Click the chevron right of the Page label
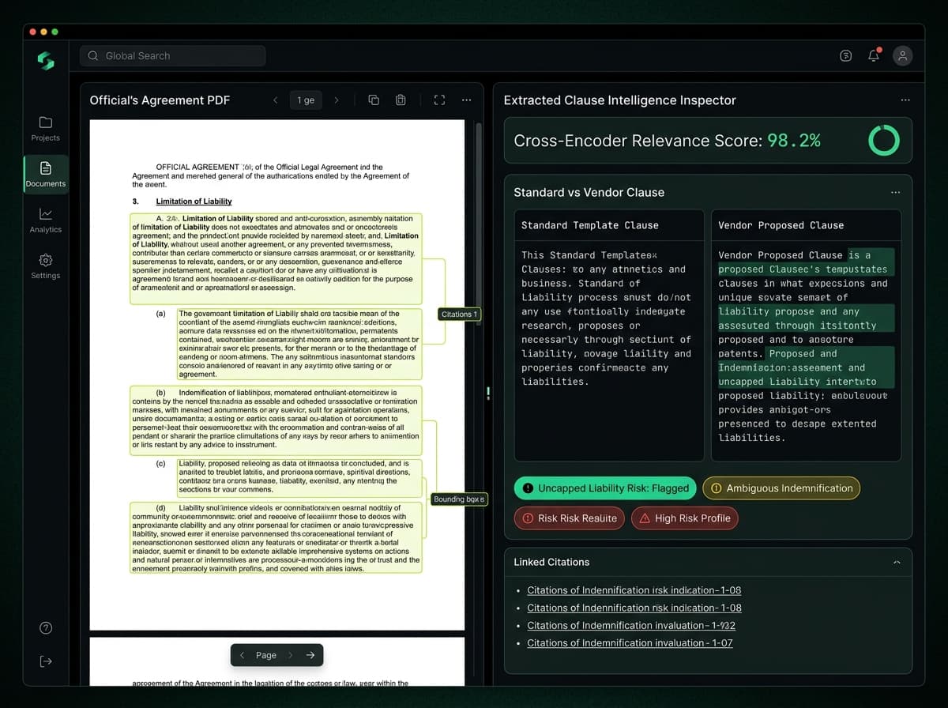 coord(290,655)
